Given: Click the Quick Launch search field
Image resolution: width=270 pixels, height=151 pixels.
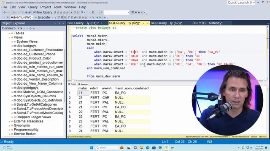Looking at the screenshot, I should coord(241,3).
